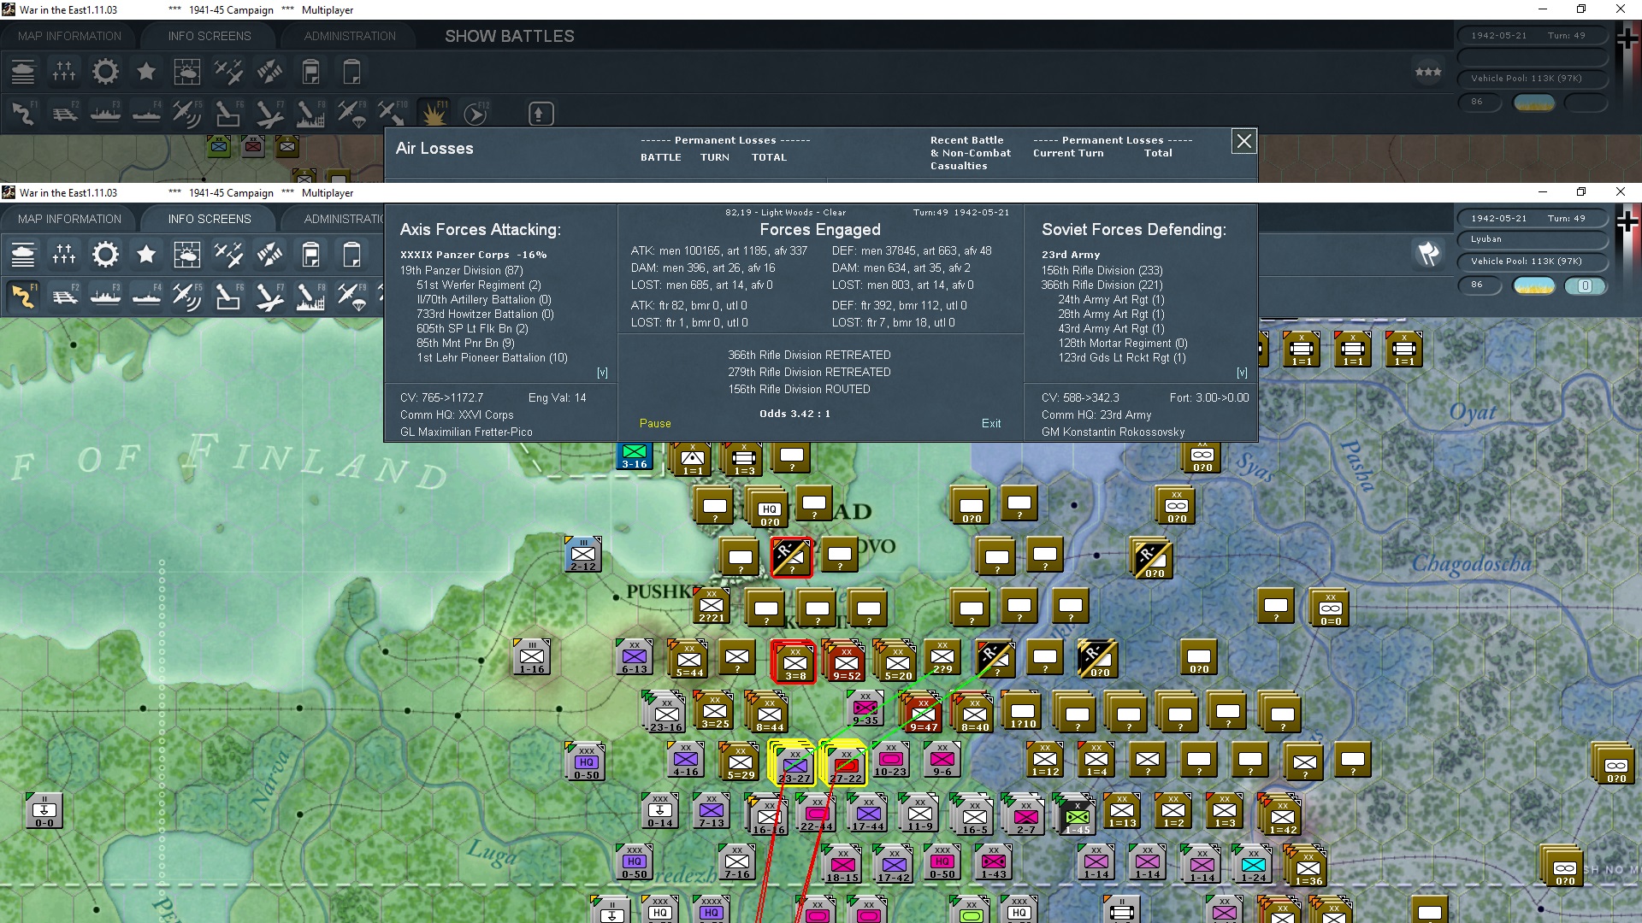Select move mode F1 icon in lower window
1642x923 pixels.
(x=23, y=296)
